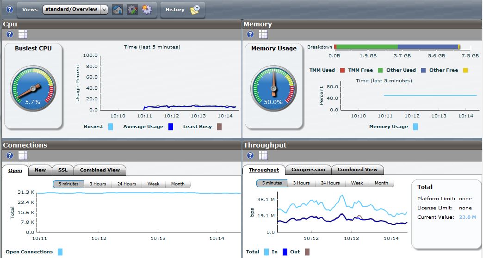The height and width of the screenshot is (258, 483).
Task: Select 3 Hours range for Connections
Action: 98,184
